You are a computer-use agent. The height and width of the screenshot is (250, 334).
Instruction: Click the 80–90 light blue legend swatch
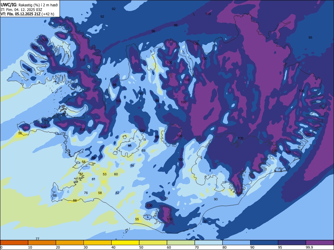point(236,243)
